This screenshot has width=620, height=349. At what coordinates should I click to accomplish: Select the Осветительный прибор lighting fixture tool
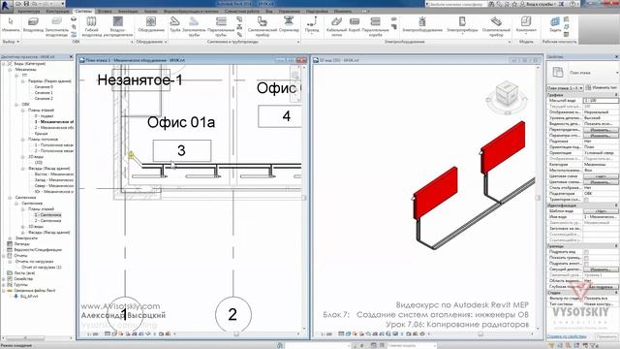click(496, 26)
